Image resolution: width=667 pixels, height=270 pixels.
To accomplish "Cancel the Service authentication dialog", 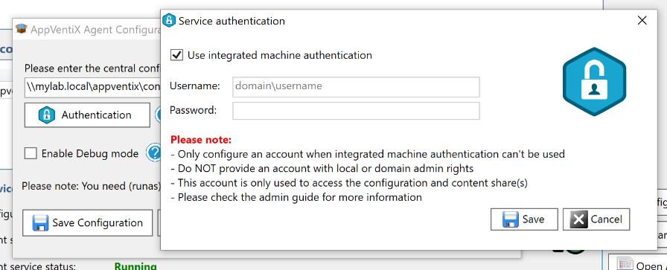I will 596,219.
